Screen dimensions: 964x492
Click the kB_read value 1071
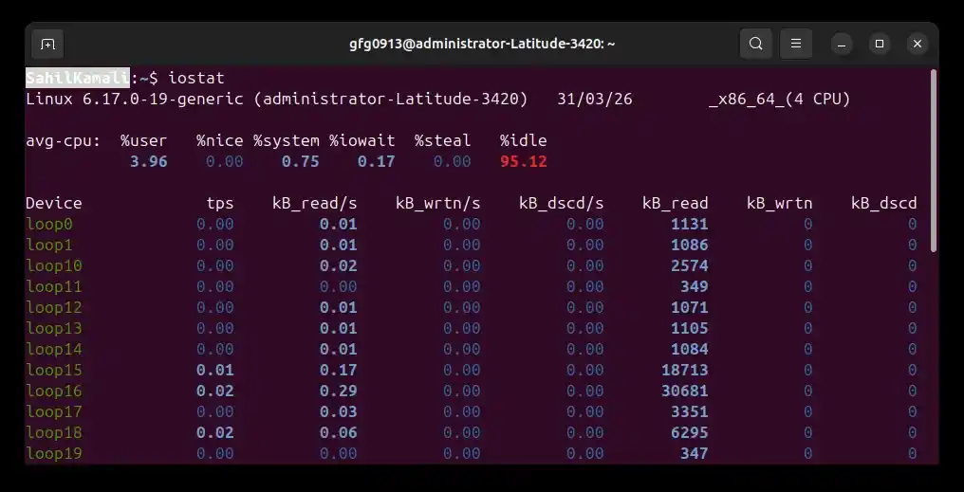pyautogui.click(x=689, y=308)
